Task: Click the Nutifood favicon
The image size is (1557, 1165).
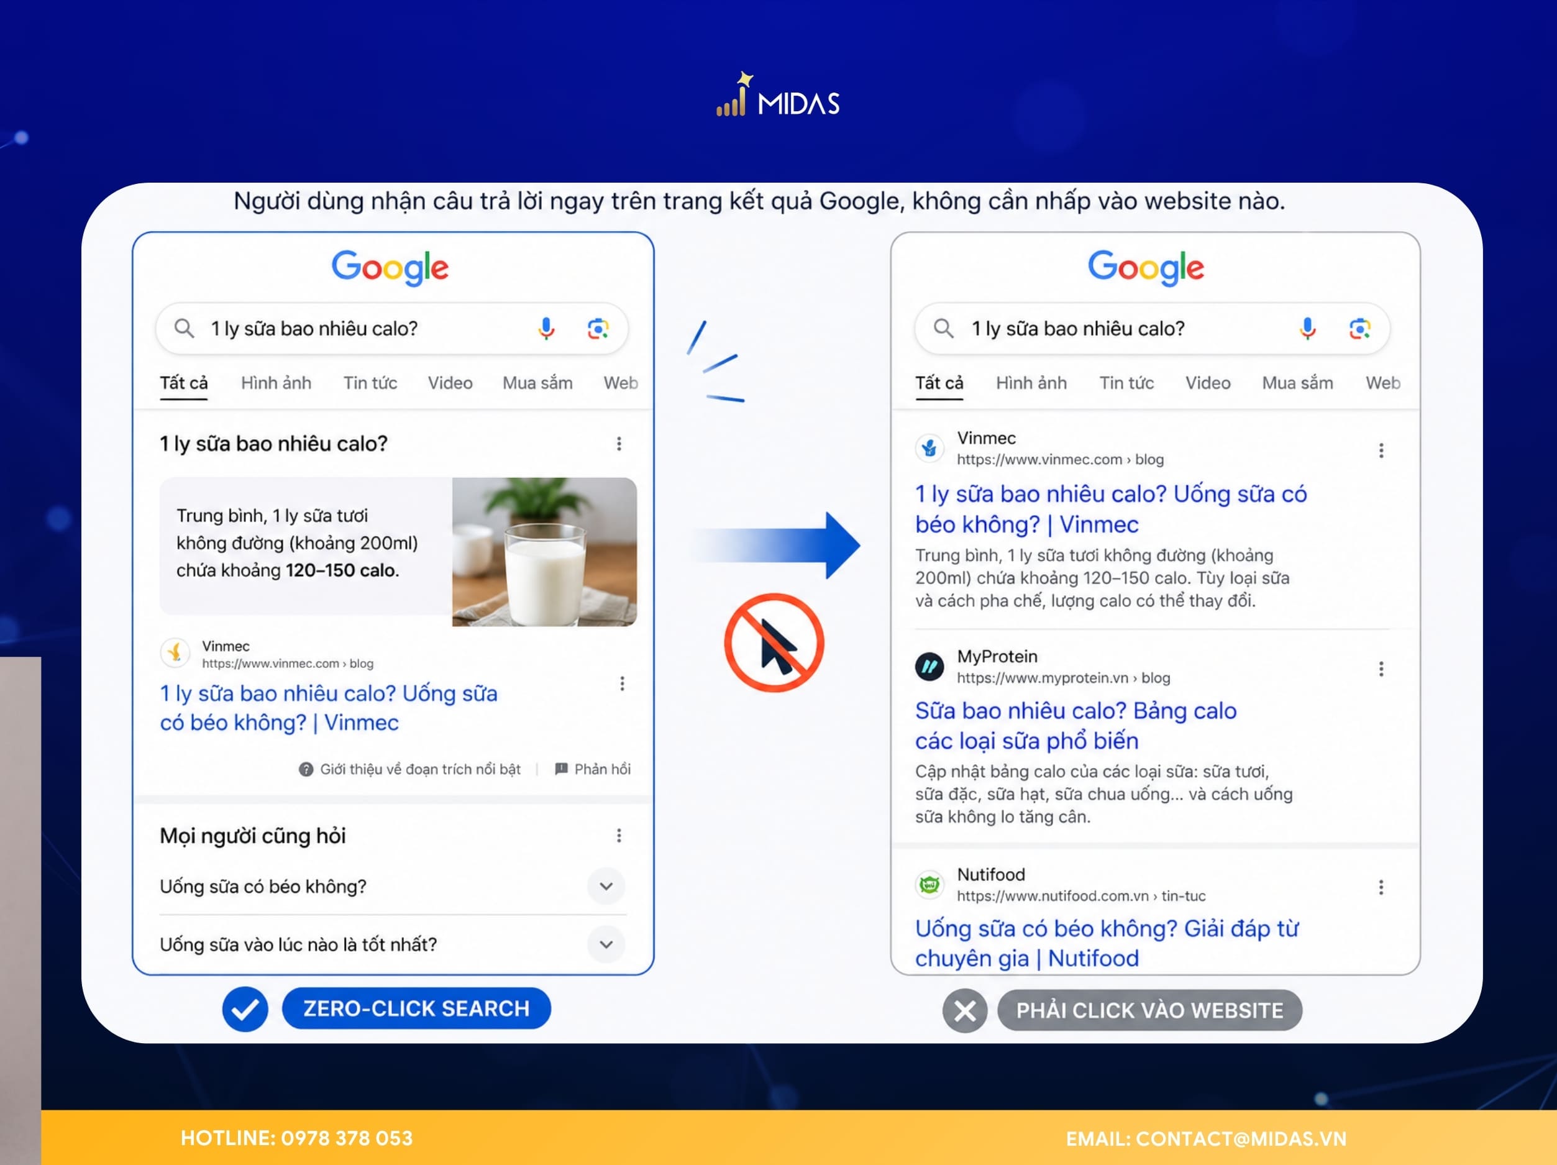Action: coord(929,884)
